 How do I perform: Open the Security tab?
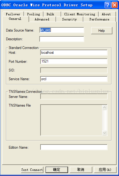click(x=70, y=19)
